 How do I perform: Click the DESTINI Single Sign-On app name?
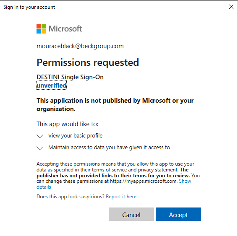click(70, 77)
